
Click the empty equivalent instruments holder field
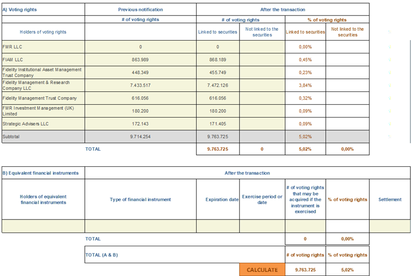point(43,226)
